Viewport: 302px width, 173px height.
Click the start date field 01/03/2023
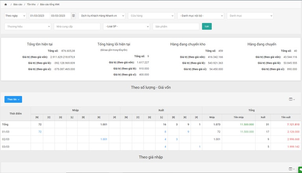pos(39,16)
